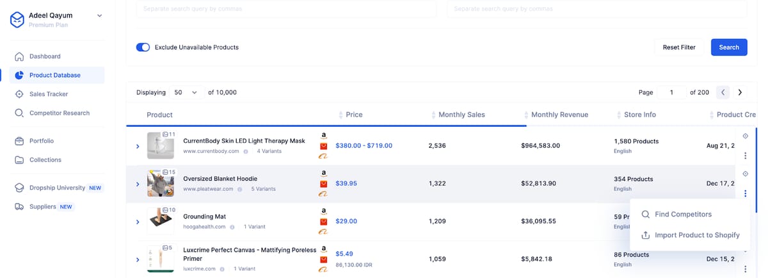The image size is (768, 278).
Task: Select the Product Database pie icon
Action: click(x=19, y=75)
